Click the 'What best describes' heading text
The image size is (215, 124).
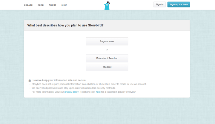point(65,25)
